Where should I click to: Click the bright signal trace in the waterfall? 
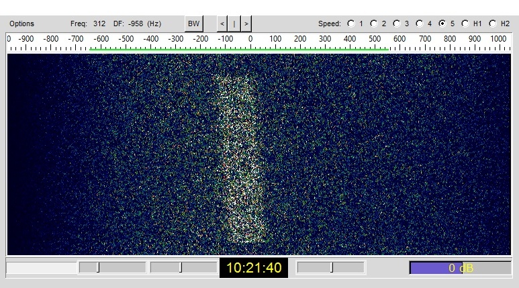pyautogui.click(x=241, y=159)
